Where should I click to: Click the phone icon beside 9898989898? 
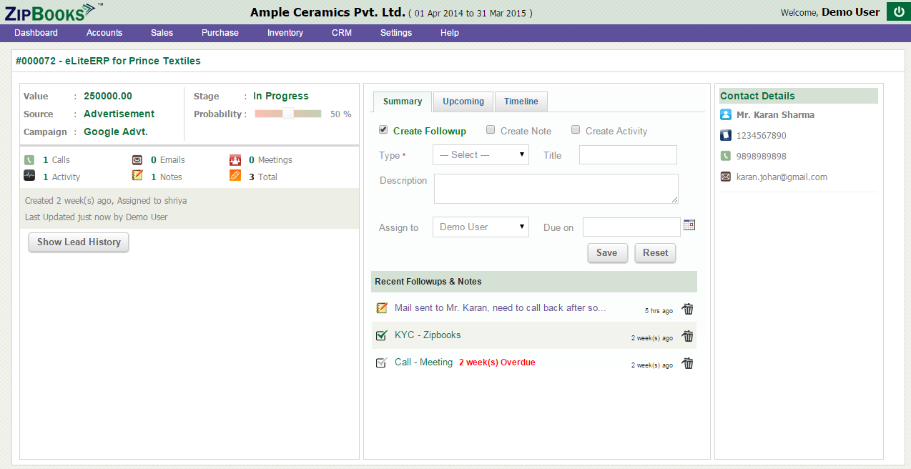click(x=726, y=156)
